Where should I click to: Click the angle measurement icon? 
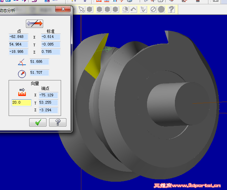coord(22,62)
